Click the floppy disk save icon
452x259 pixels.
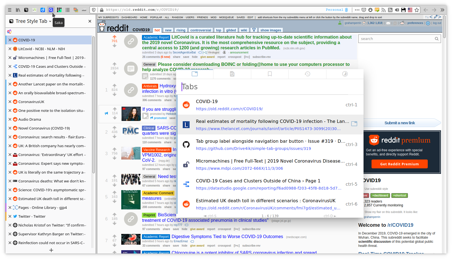[403, 10]
